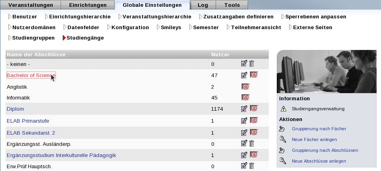Go to the Studiengruppen submenu item

(33, 38)
